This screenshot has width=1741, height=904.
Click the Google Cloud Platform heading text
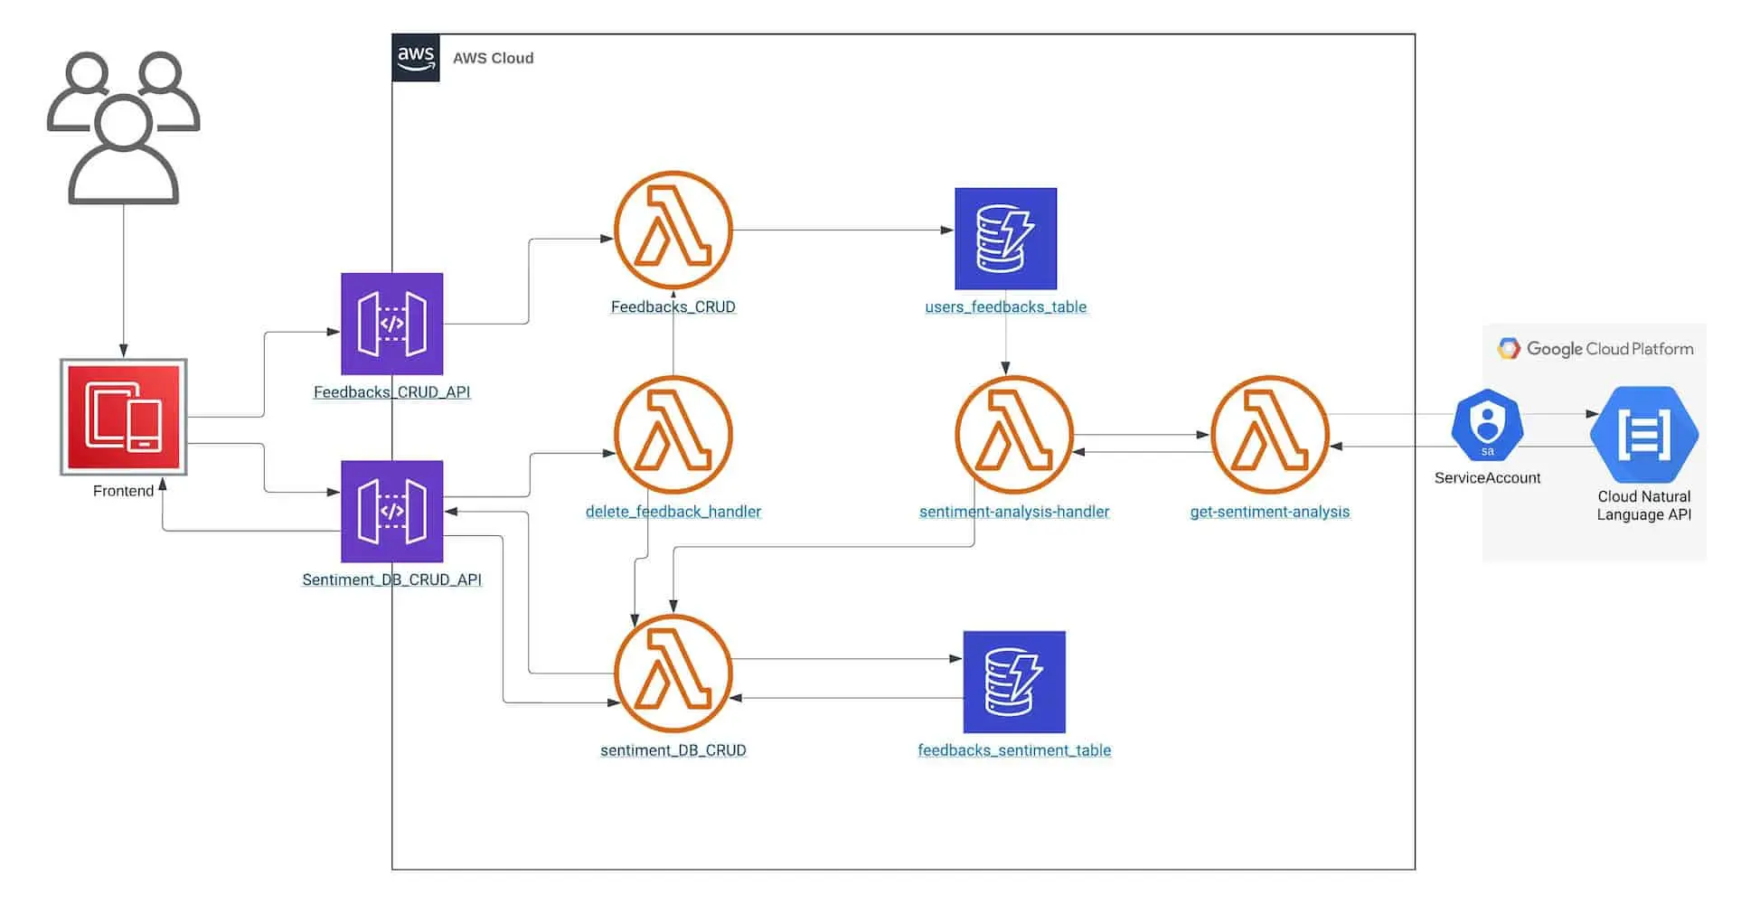coord(1610,349)
